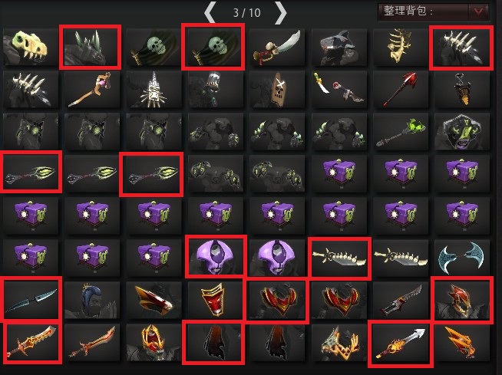Go to the previous inventory page arrow

click(x=210, y=13)
